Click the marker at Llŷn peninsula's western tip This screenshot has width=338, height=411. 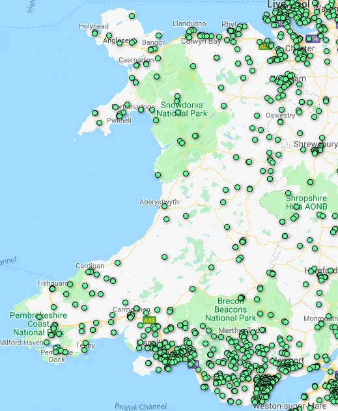tap(95, 113)
